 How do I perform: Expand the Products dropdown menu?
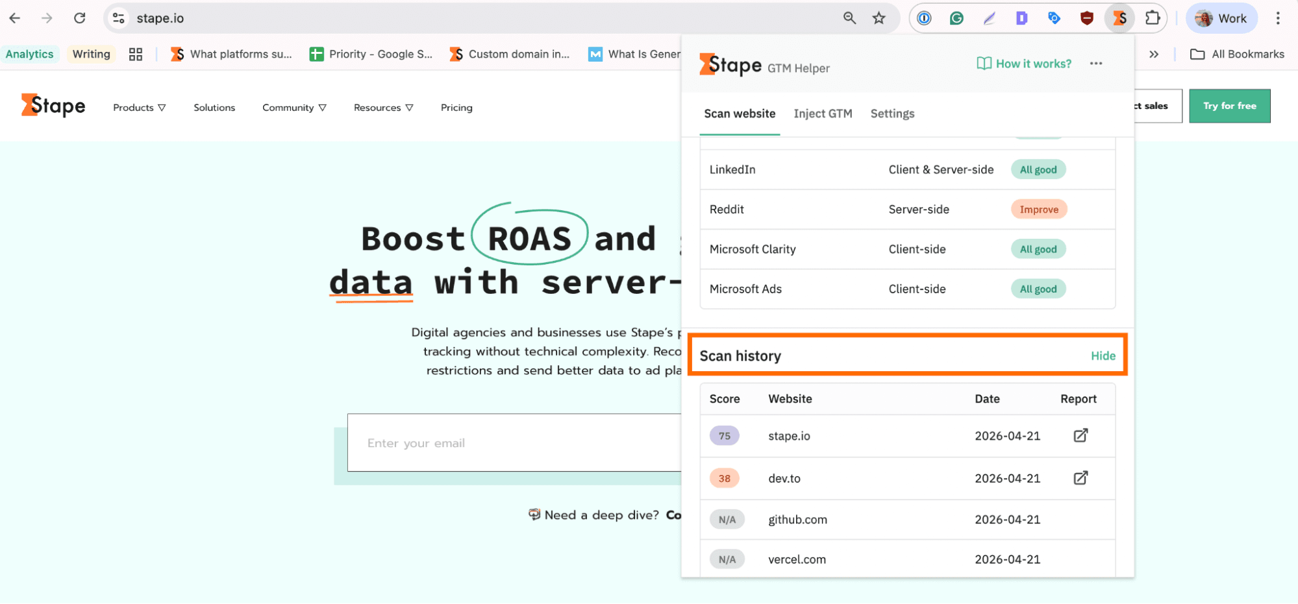point(139,108)
